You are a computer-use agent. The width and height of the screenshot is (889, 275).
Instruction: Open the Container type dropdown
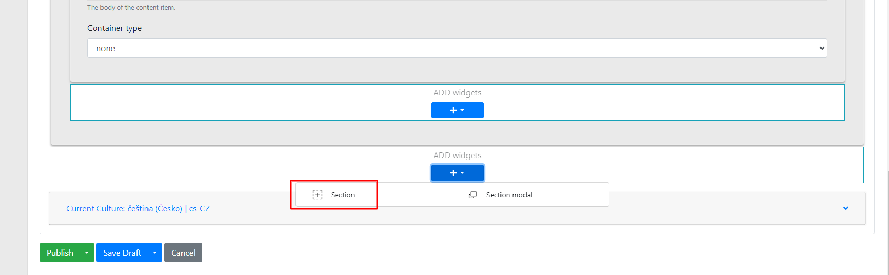pyautogui.click(x=457, y=48)
